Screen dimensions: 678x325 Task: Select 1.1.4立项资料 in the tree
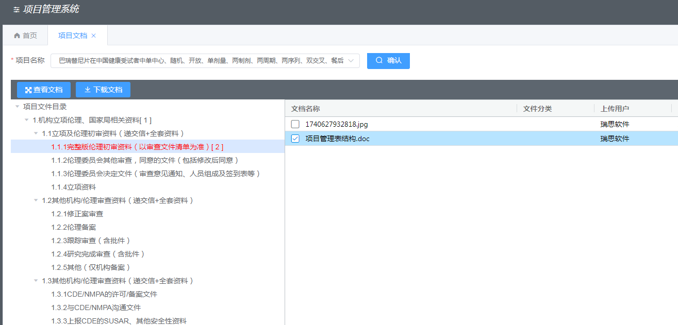pyautogui.click(x=73, y=187)
